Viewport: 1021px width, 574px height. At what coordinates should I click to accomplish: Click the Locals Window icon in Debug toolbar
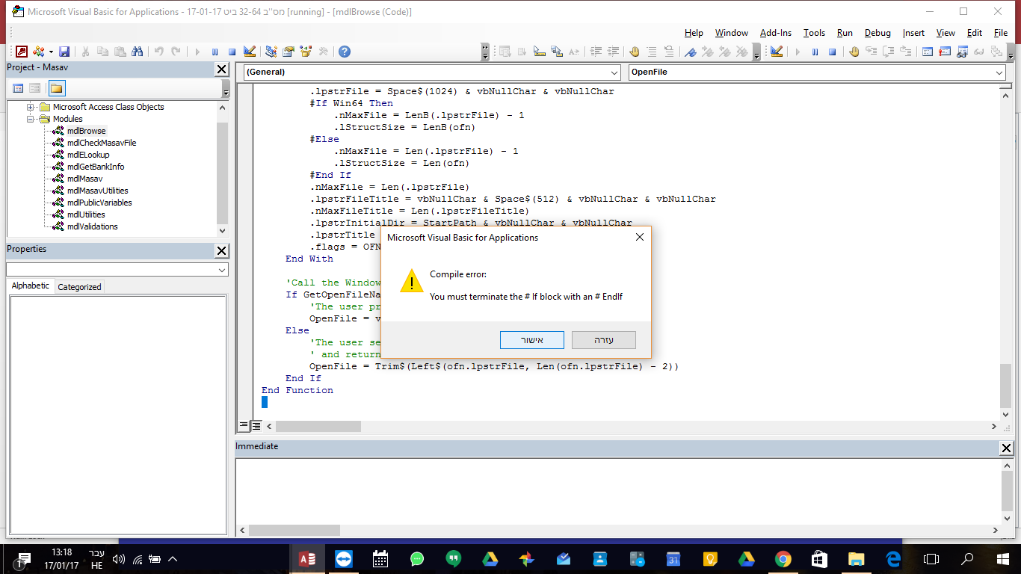tap(928, 52)
